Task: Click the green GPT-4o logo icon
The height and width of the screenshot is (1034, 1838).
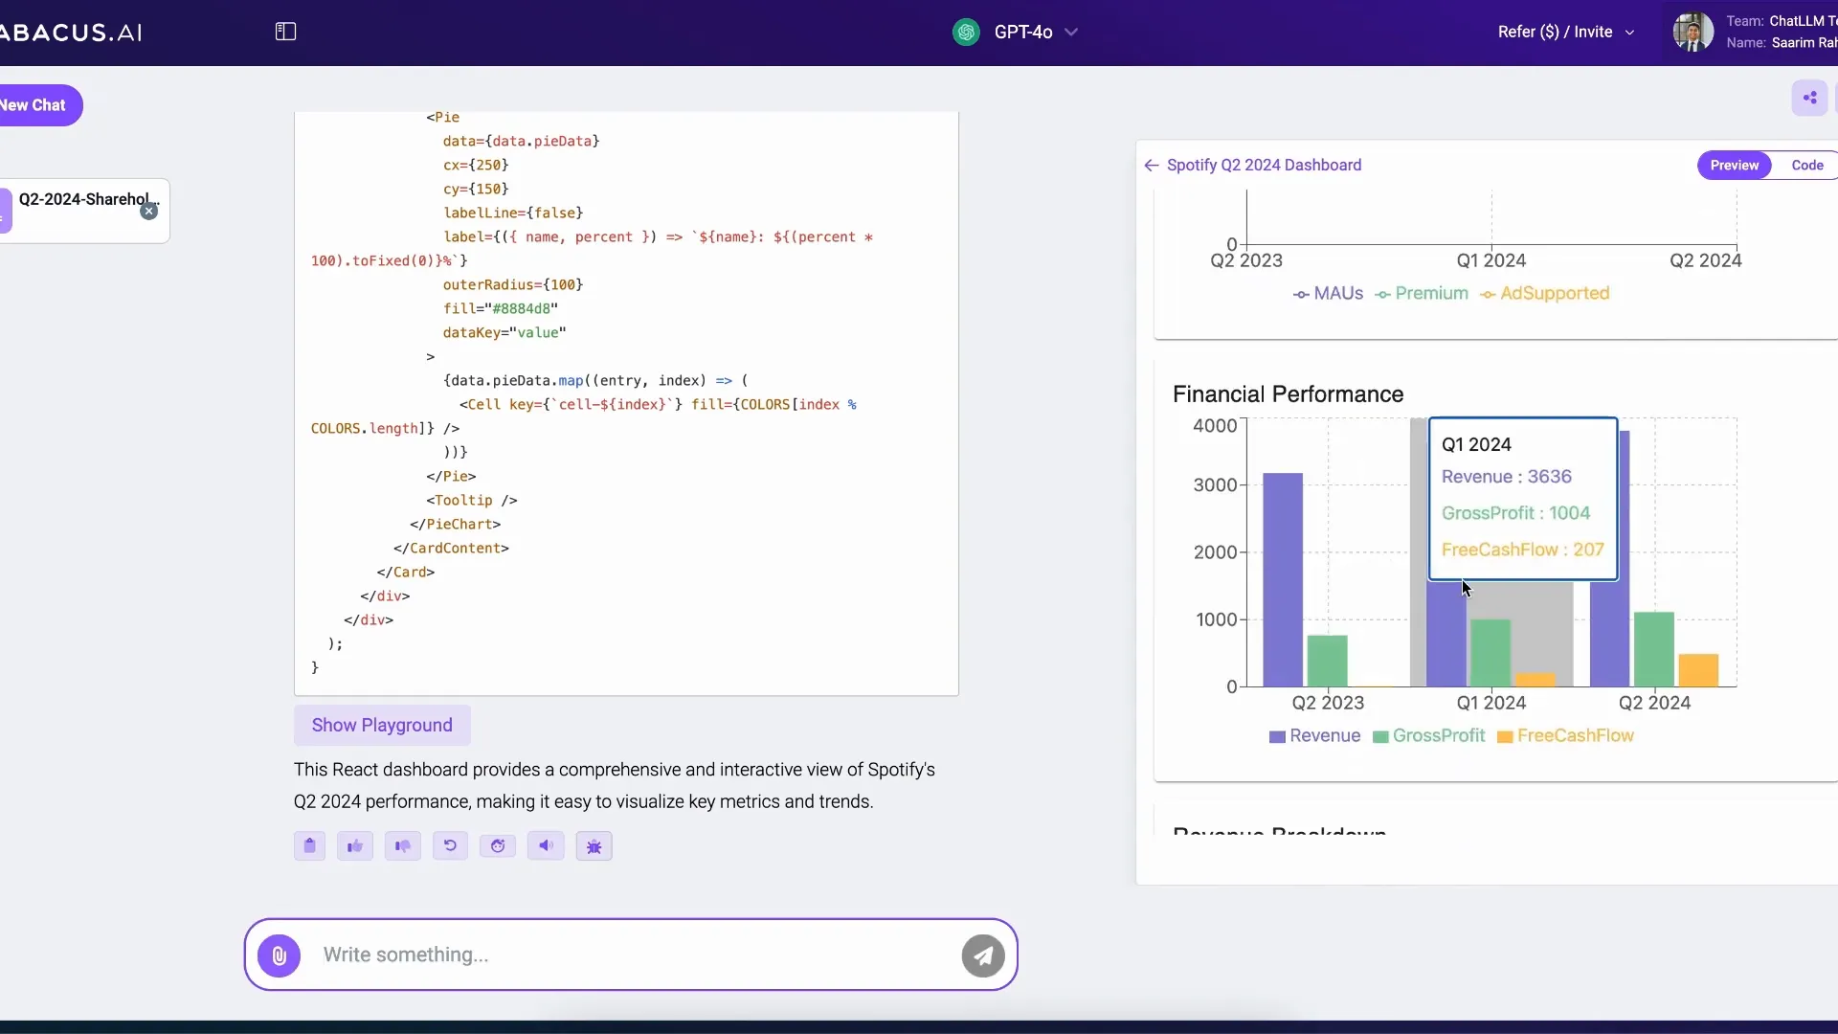Action: click(x=966, y=32)
